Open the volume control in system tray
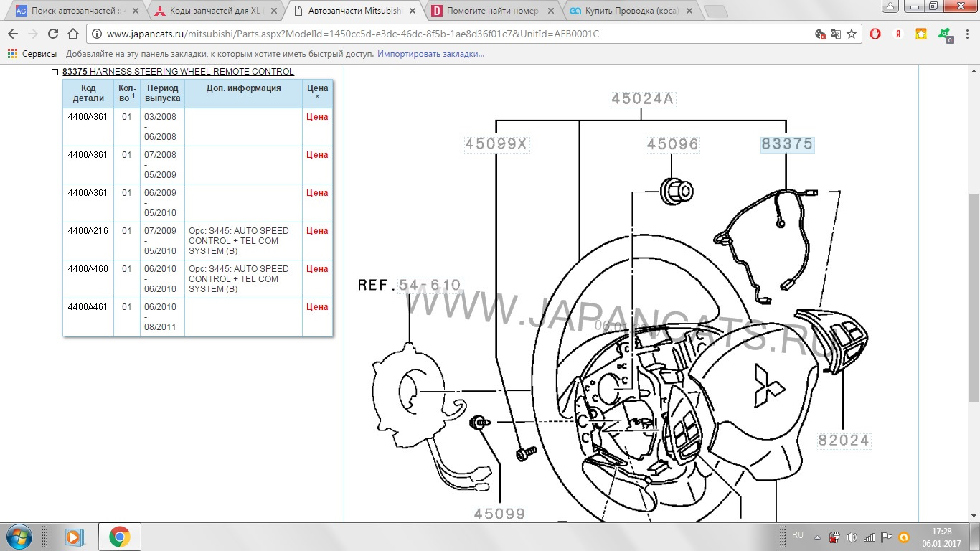This screenshot has height=551, width=980. (x=852, y=537)
